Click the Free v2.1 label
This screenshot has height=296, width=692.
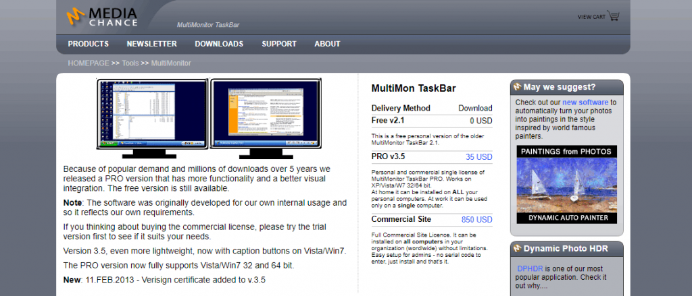pyautogui.click(x=388, y=120)
